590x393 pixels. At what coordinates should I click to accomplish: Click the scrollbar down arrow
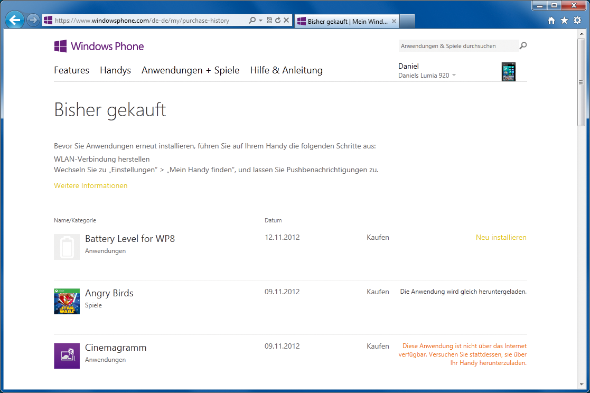click(x=582, y=385)
